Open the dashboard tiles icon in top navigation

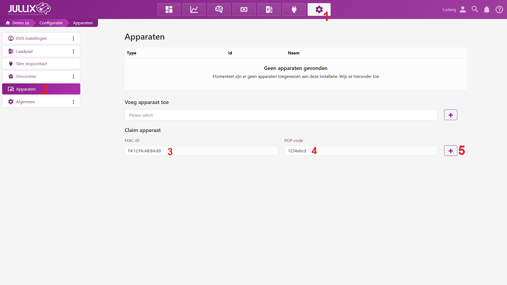point(169,9)
